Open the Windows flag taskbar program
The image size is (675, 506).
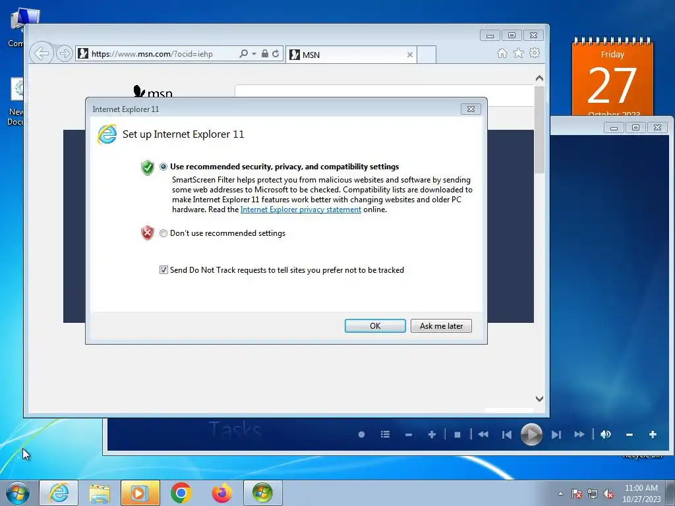point(262,493)
